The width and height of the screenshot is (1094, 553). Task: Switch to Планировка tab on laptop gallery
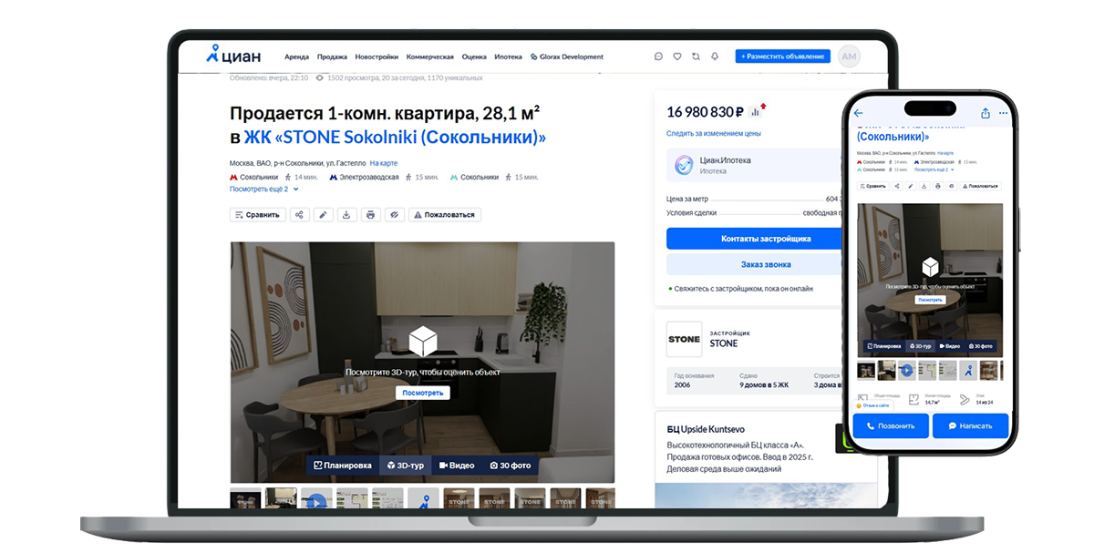[343, 465]
